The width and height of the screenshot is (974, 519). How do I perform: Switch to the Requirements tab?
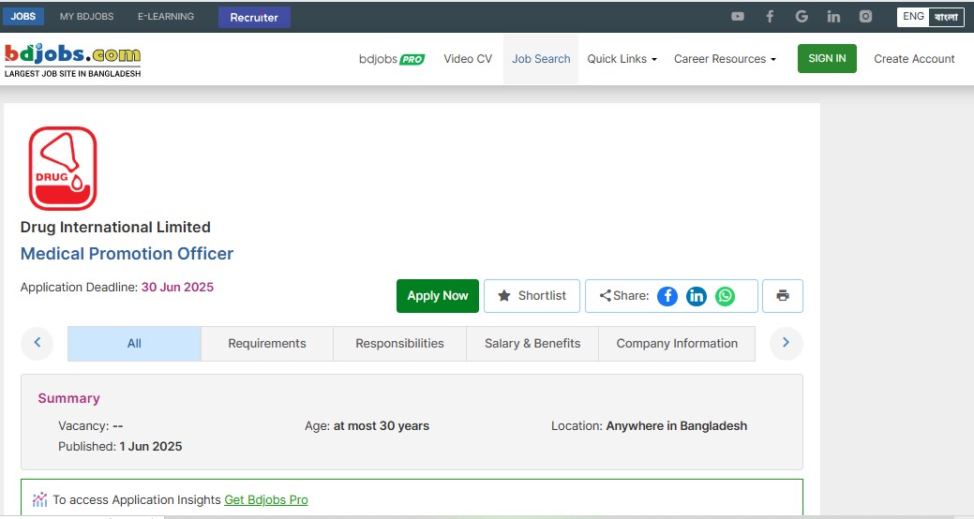pos(267,343)
